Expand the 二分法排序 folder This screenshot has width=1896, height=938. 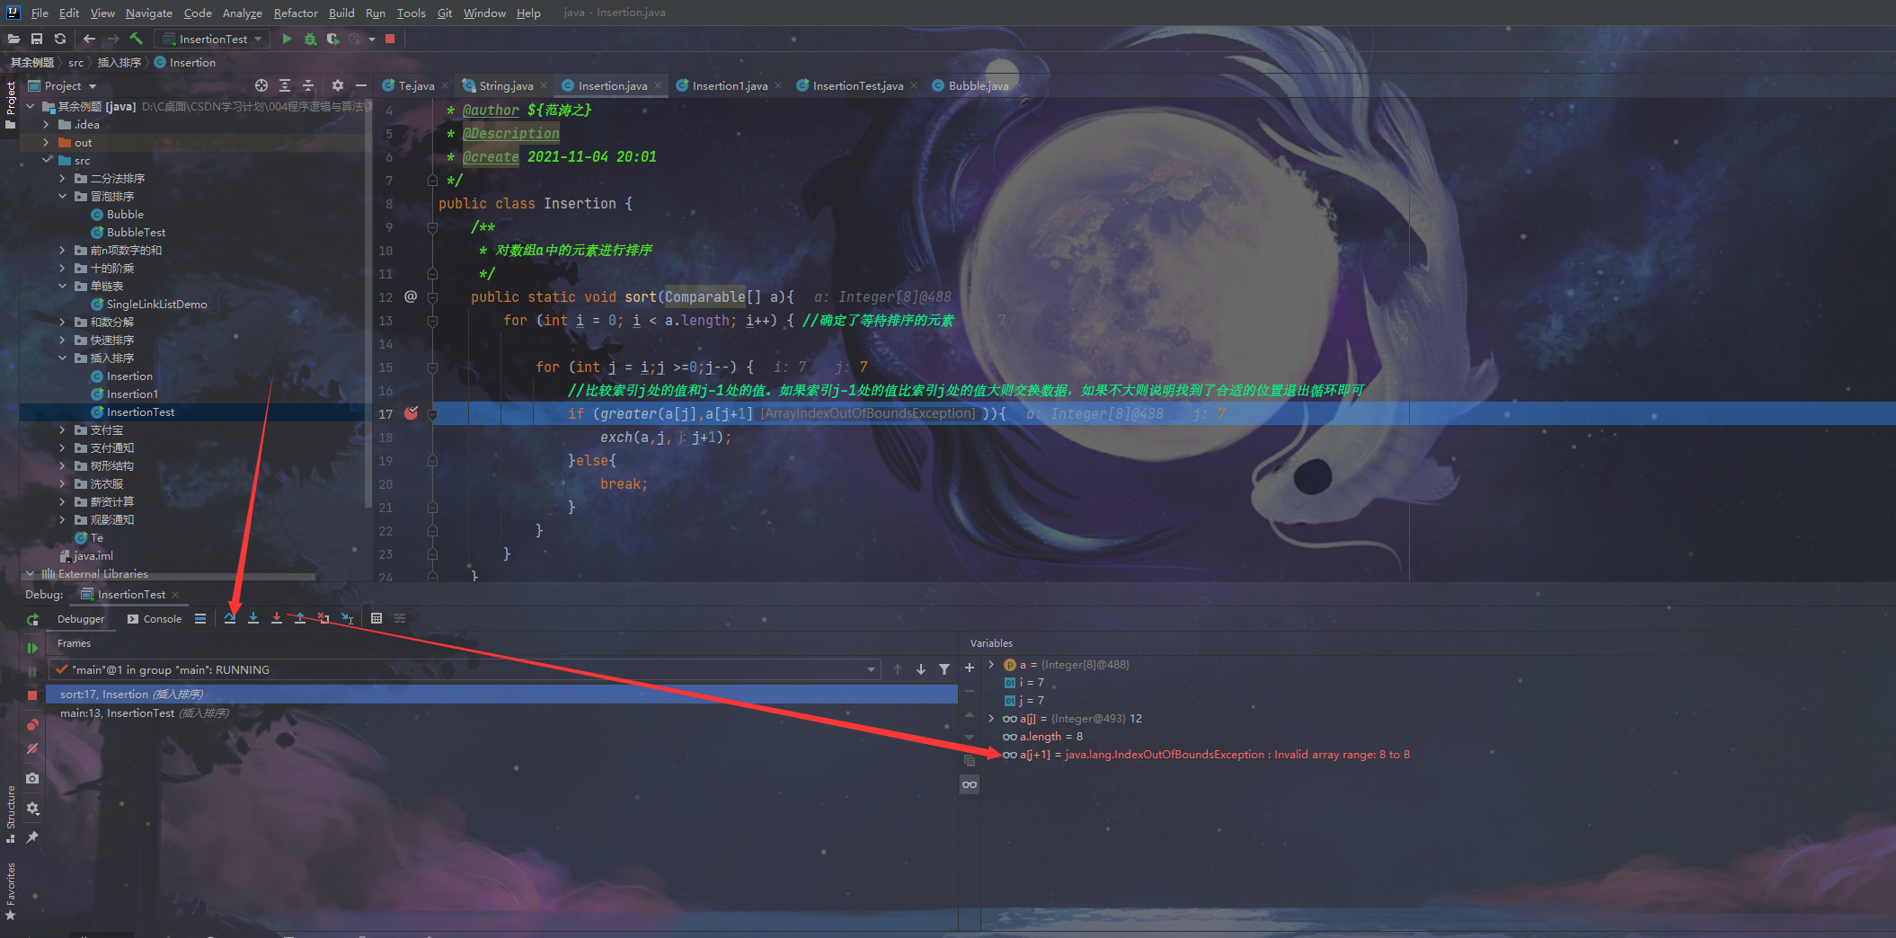click(x=62, y=179)
